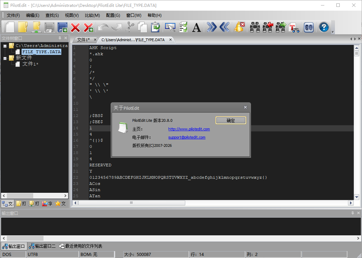Select the file tree tab with tree icon

pos(8,204)
